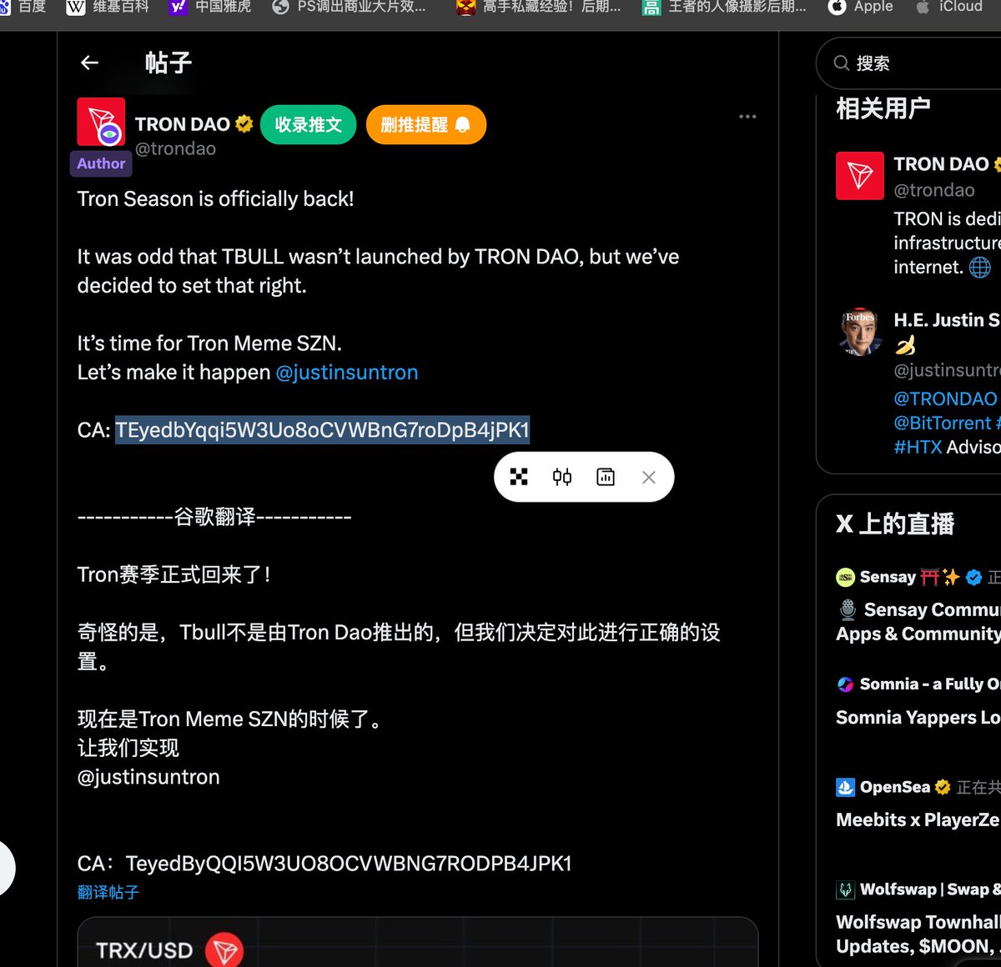
Task: Close the contract address popup toolbar
Action: 649,478
